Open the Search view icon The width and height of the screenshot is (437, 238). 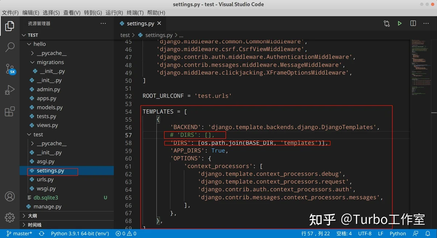point(10,47)
